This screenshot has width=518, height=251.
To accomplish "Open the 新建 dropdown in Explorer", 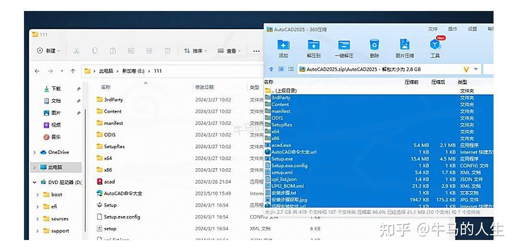I will 48,51.
